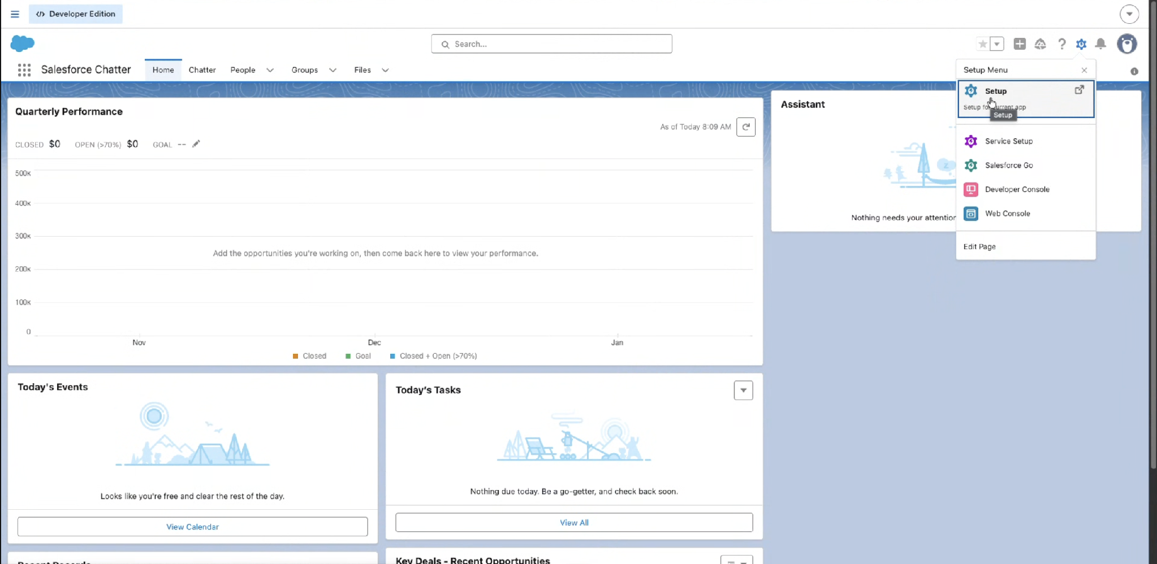The image size is (1157, 564).
Task: Go to the People tab
Action: [x=243, y=70]
